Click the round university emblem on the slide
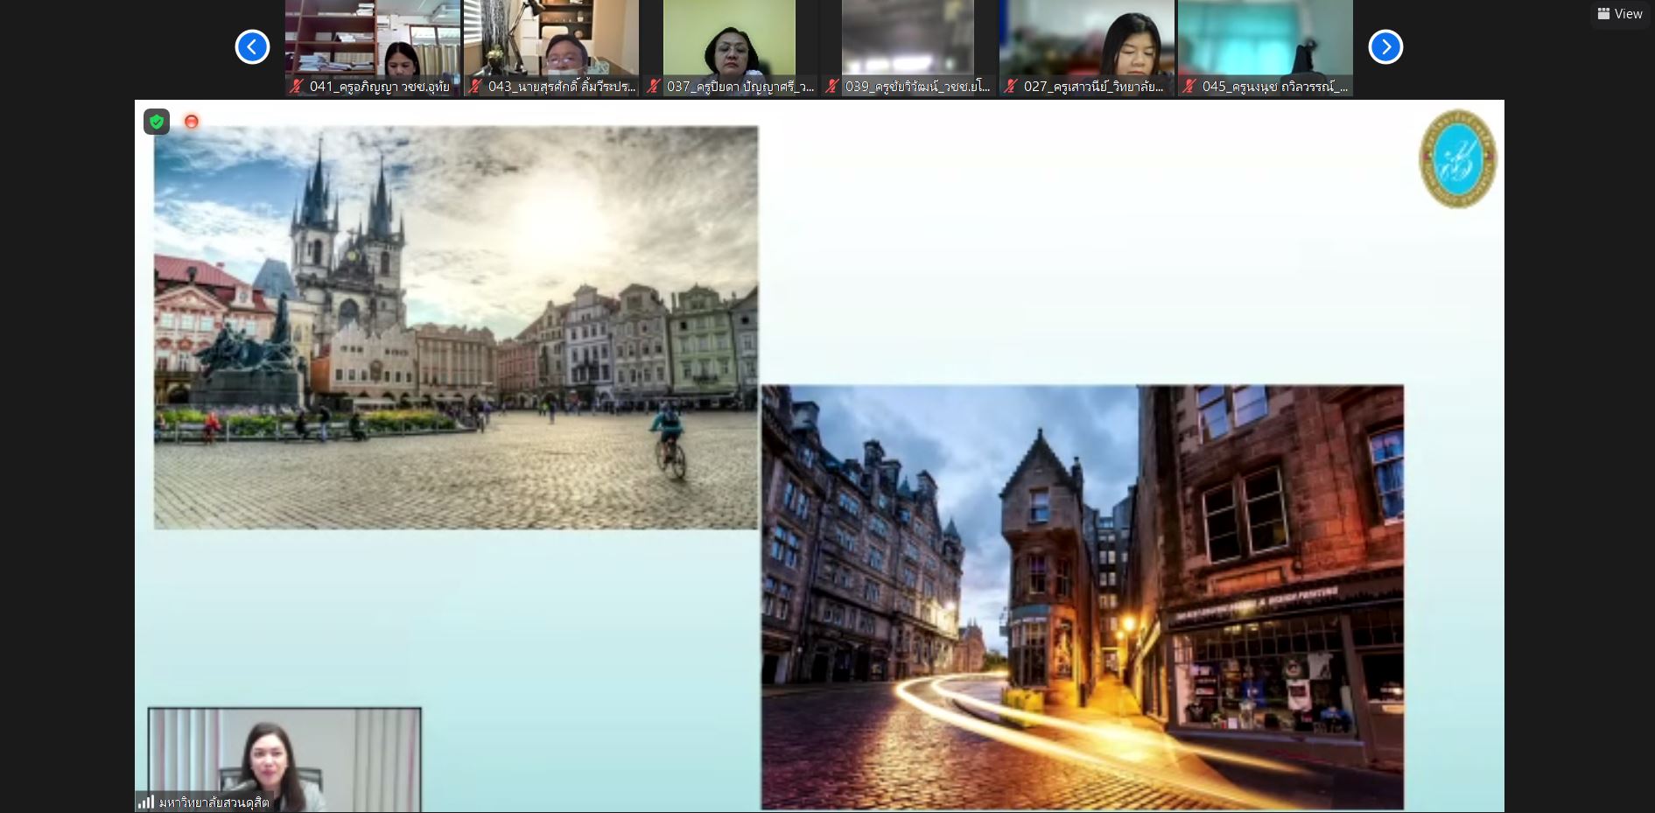Viewport: 1655px width, 813px height. [x=1457, y=158]
